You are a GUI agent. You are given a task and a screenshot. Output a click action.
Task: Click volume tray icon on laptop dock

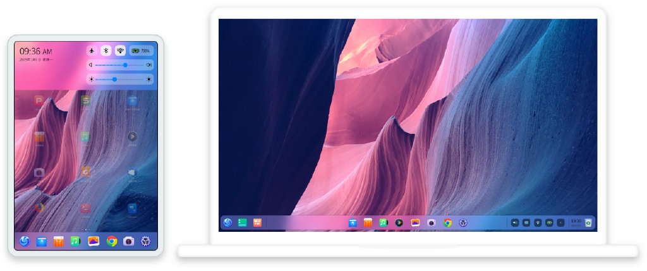point(514,222)
